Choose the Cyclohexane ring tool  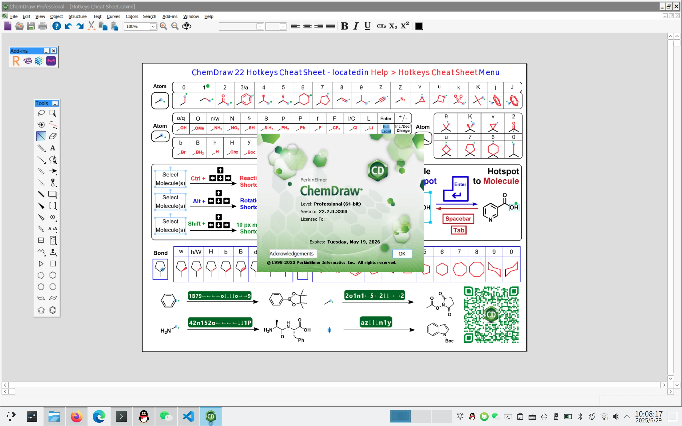53,275
